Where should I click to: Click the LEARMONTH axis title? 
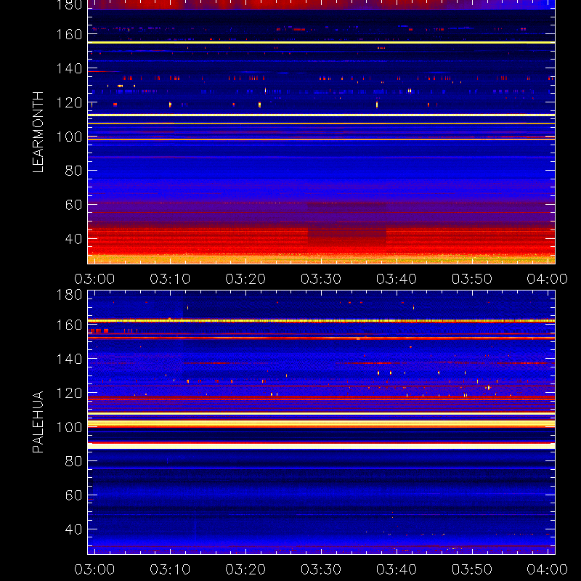tap(38, 132)
